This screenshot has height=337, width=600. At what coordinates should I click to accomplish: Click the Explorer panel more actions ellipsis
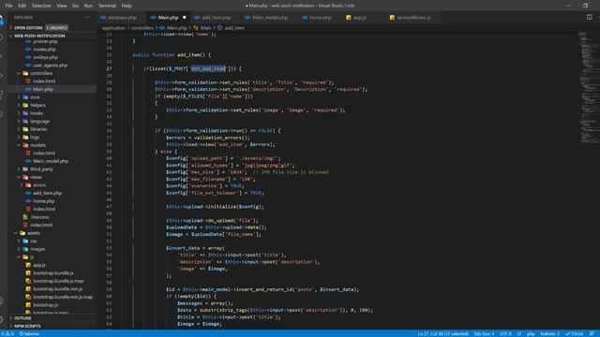tap(87, 17)
